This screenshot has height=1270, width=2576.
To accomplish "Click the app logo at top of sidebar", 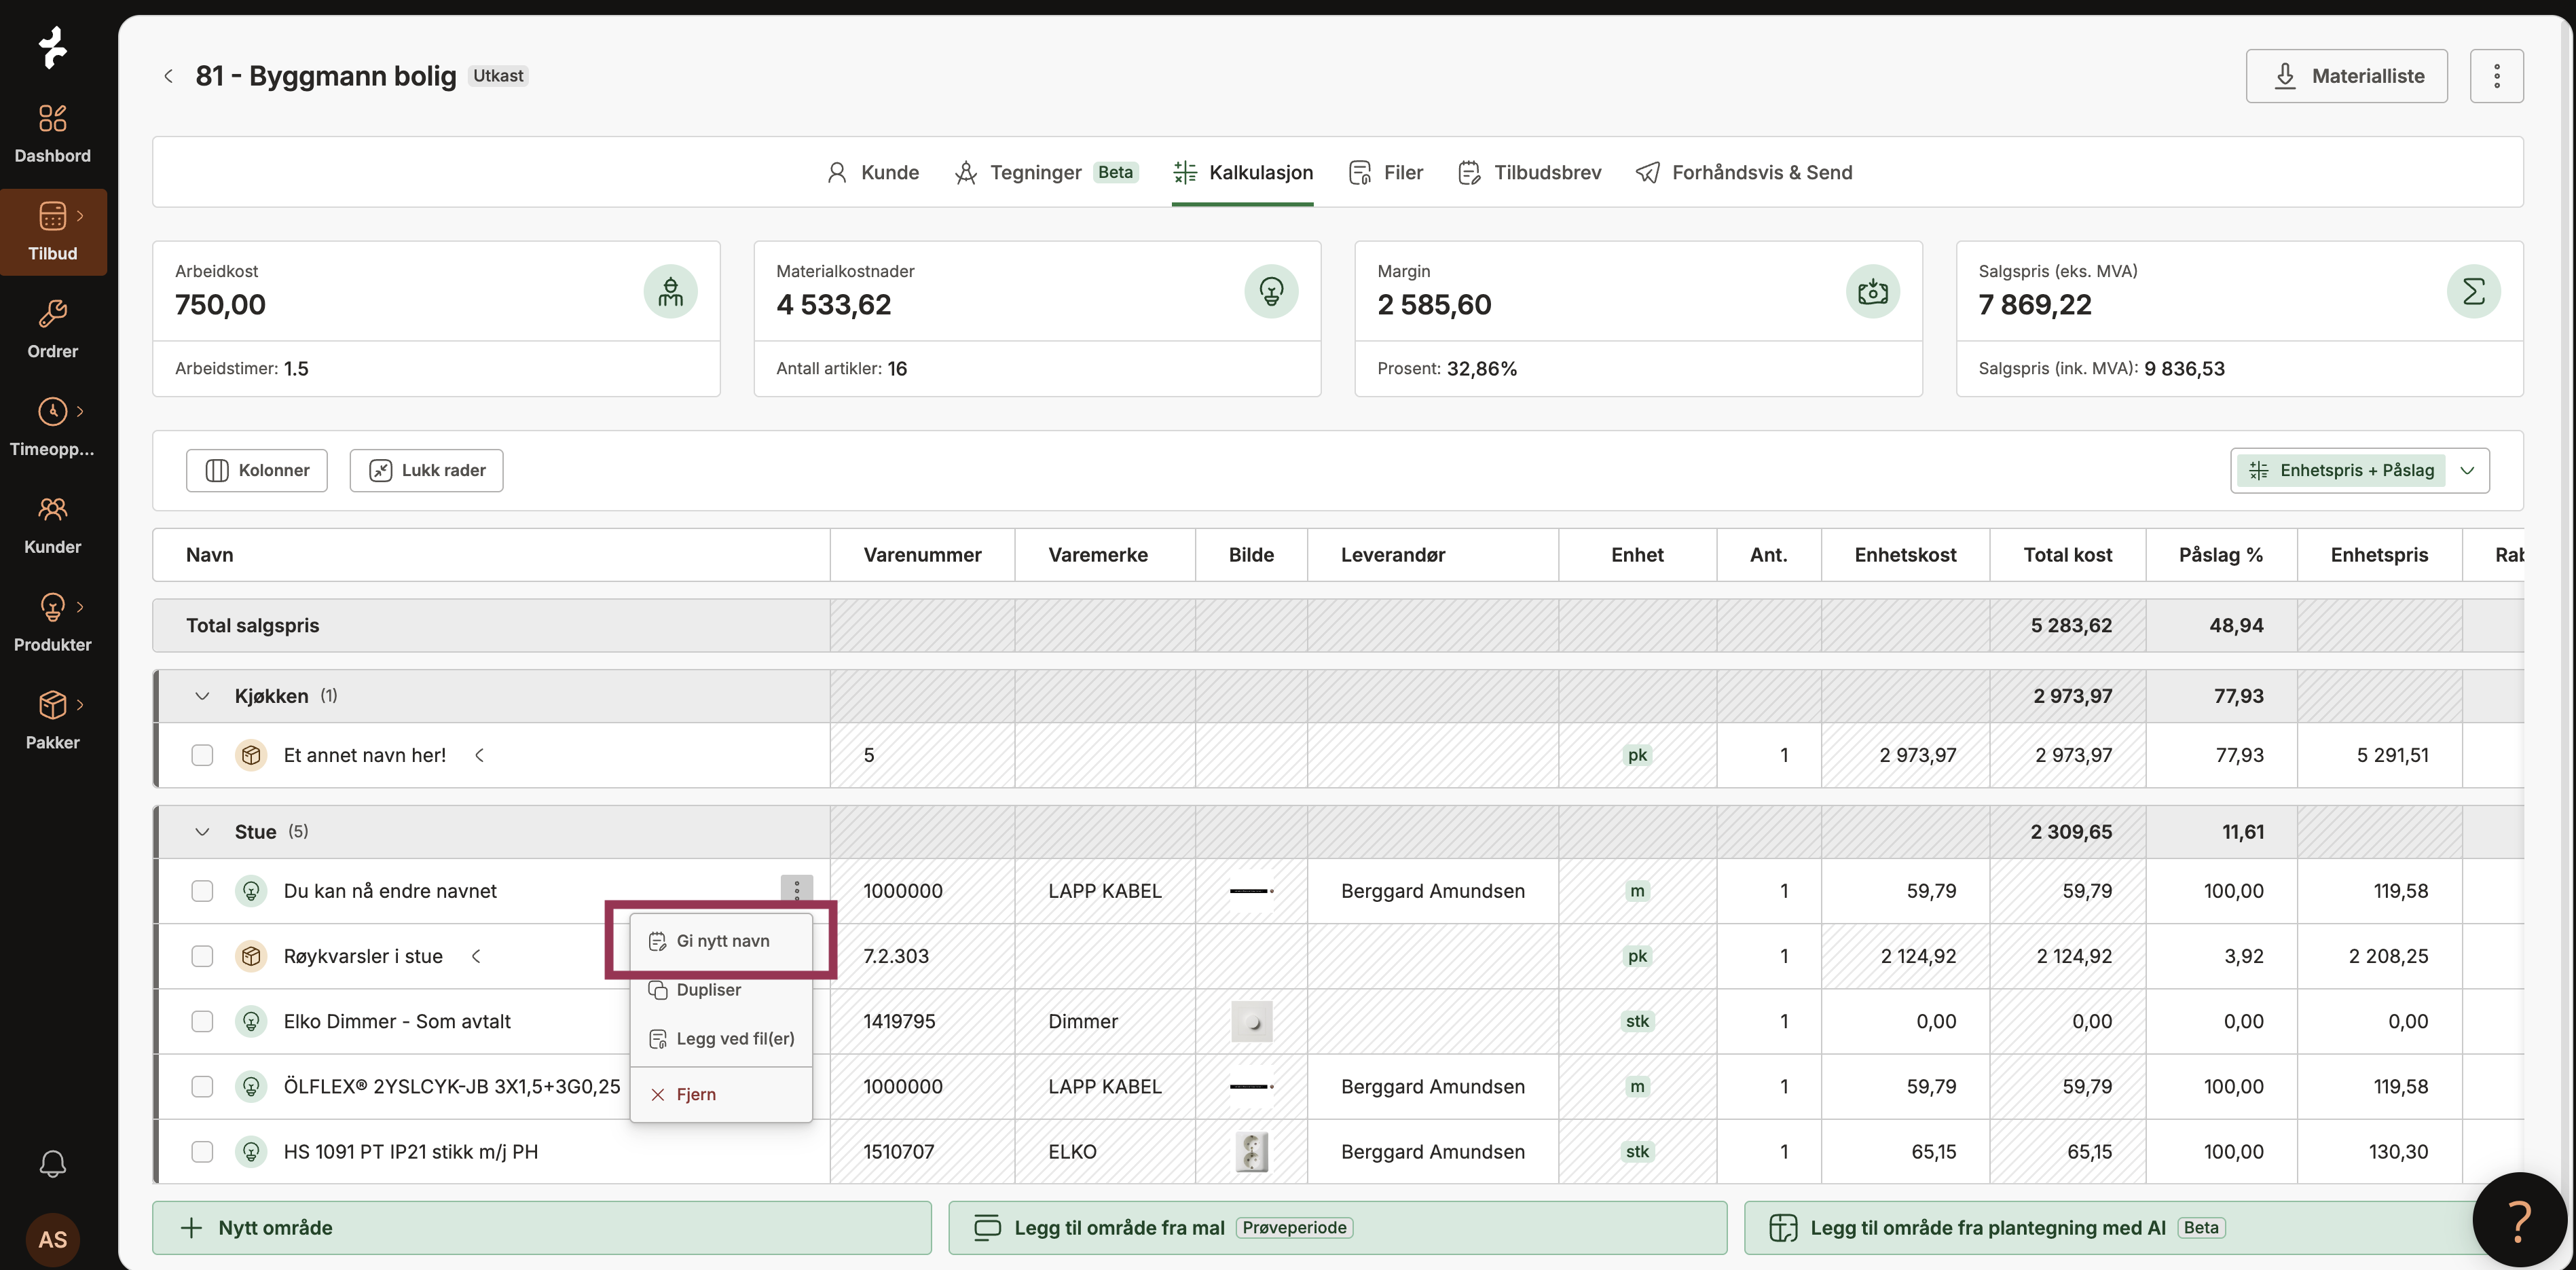I will coord(52,47).
